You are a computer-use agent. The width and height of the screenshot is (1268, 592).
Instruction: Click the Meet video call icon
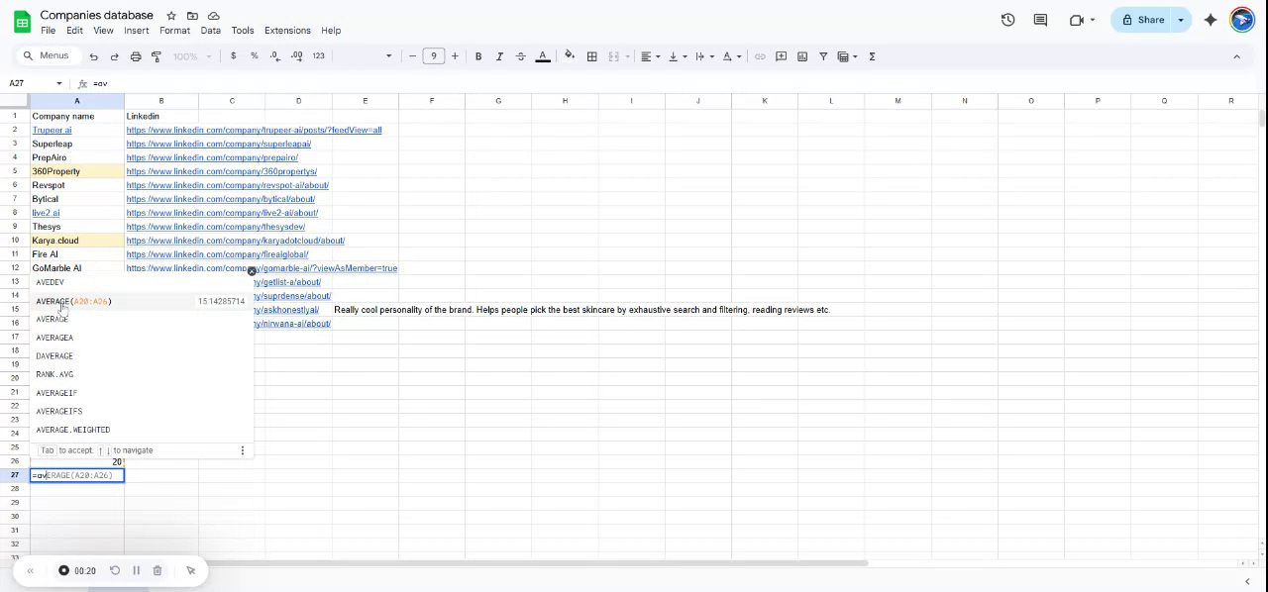point(1077,20)
